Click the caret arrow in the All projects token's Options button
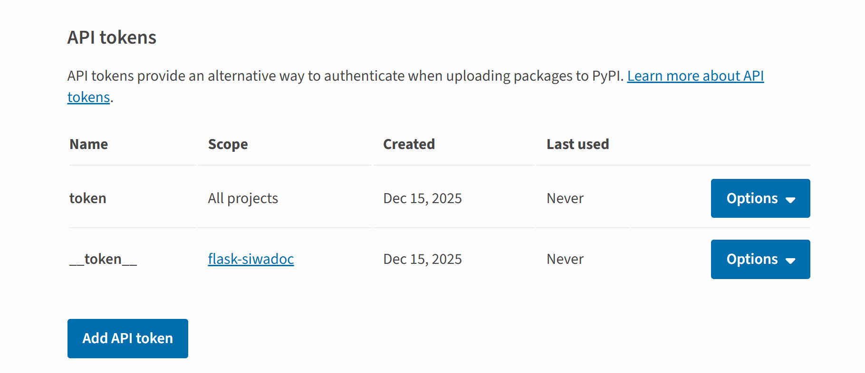The image size is (865, 373). point(790,200)
